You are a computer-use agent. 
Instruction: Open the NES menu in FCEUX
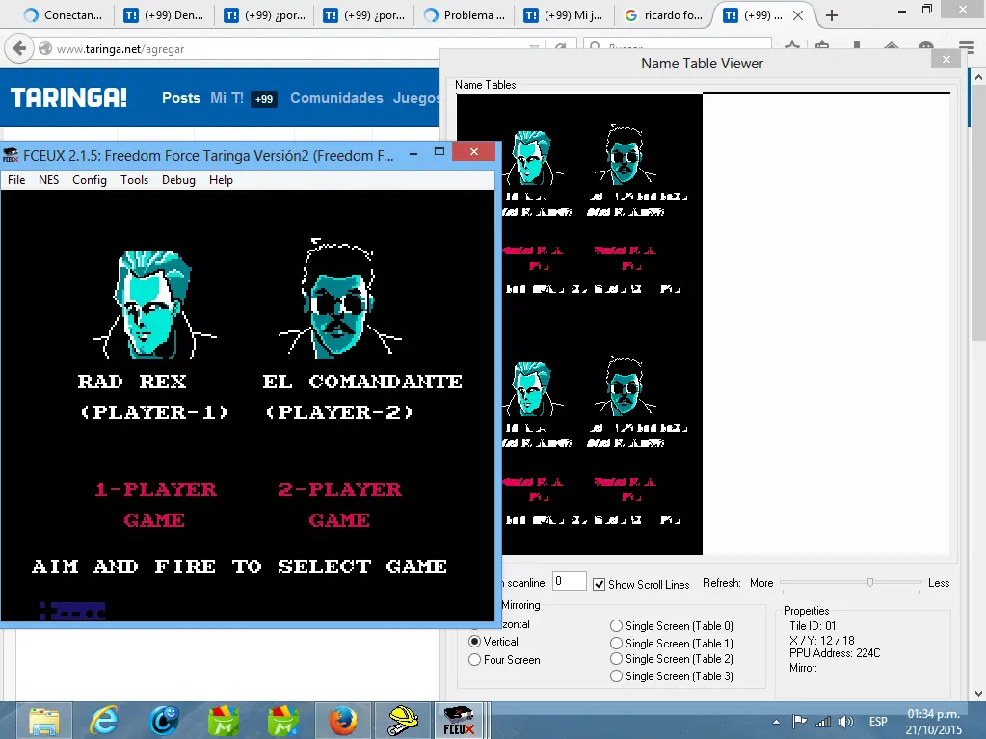click(48, 180)
